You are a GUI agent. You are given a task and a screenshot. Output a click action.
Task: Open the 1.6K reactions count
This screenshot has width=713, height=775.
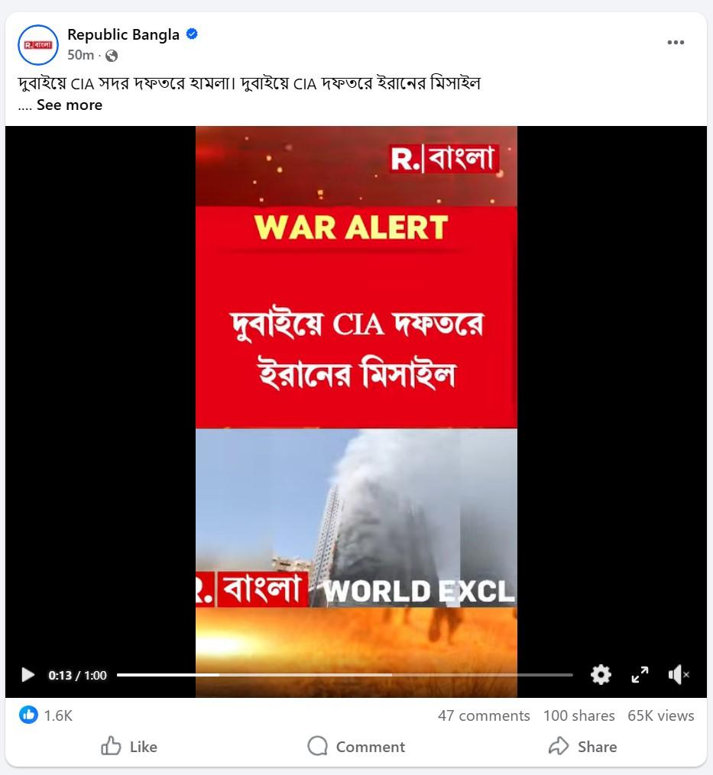58,715
